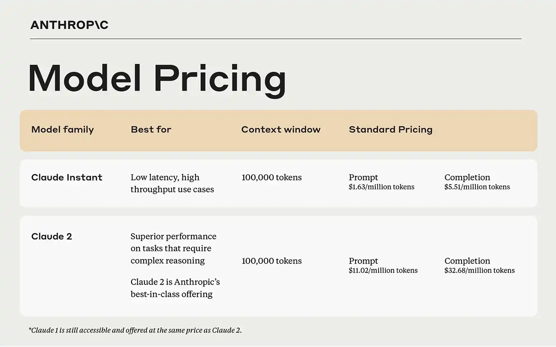556x347 pixels.
Task: Select the Best for column header
Action: click(151, 130)
